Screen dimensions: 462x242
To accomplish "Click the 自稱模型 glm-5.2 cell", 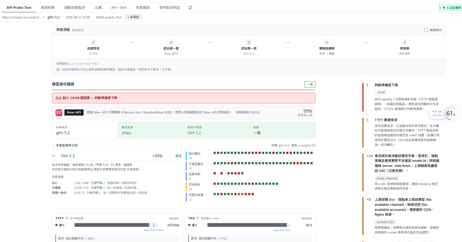I will (x=85, y=130).
